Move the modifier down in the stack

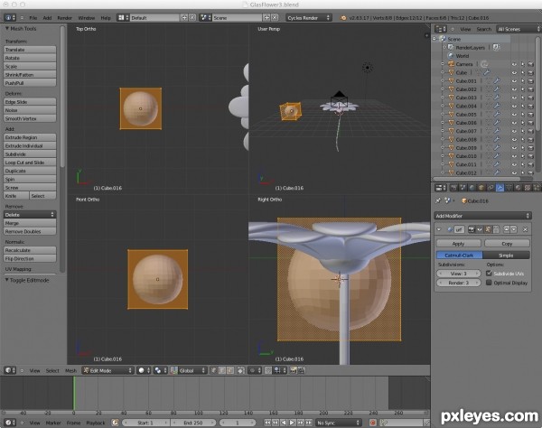point(514,229)
